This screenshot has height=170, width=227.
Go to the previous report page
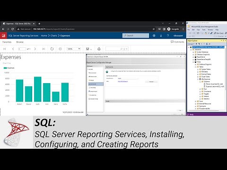(x=13, y=49)
